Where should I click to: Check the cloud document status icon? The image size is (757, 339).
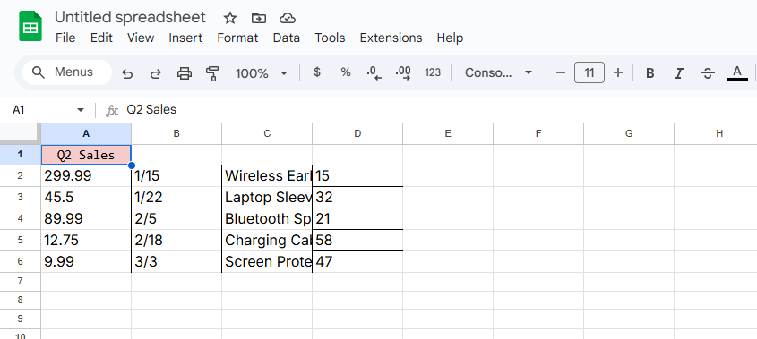tap(288, 18)
